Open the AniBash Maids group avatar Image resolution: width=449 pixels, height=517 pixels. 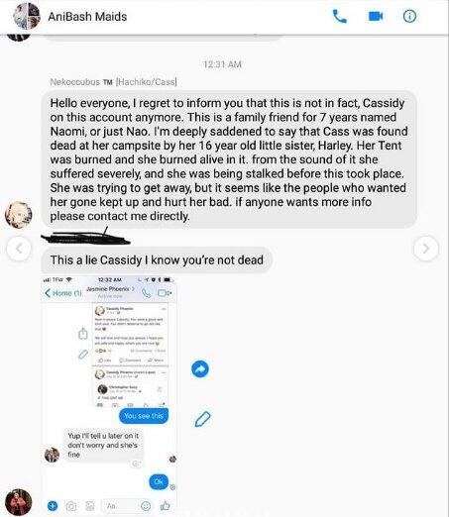[x=27, y=16]
